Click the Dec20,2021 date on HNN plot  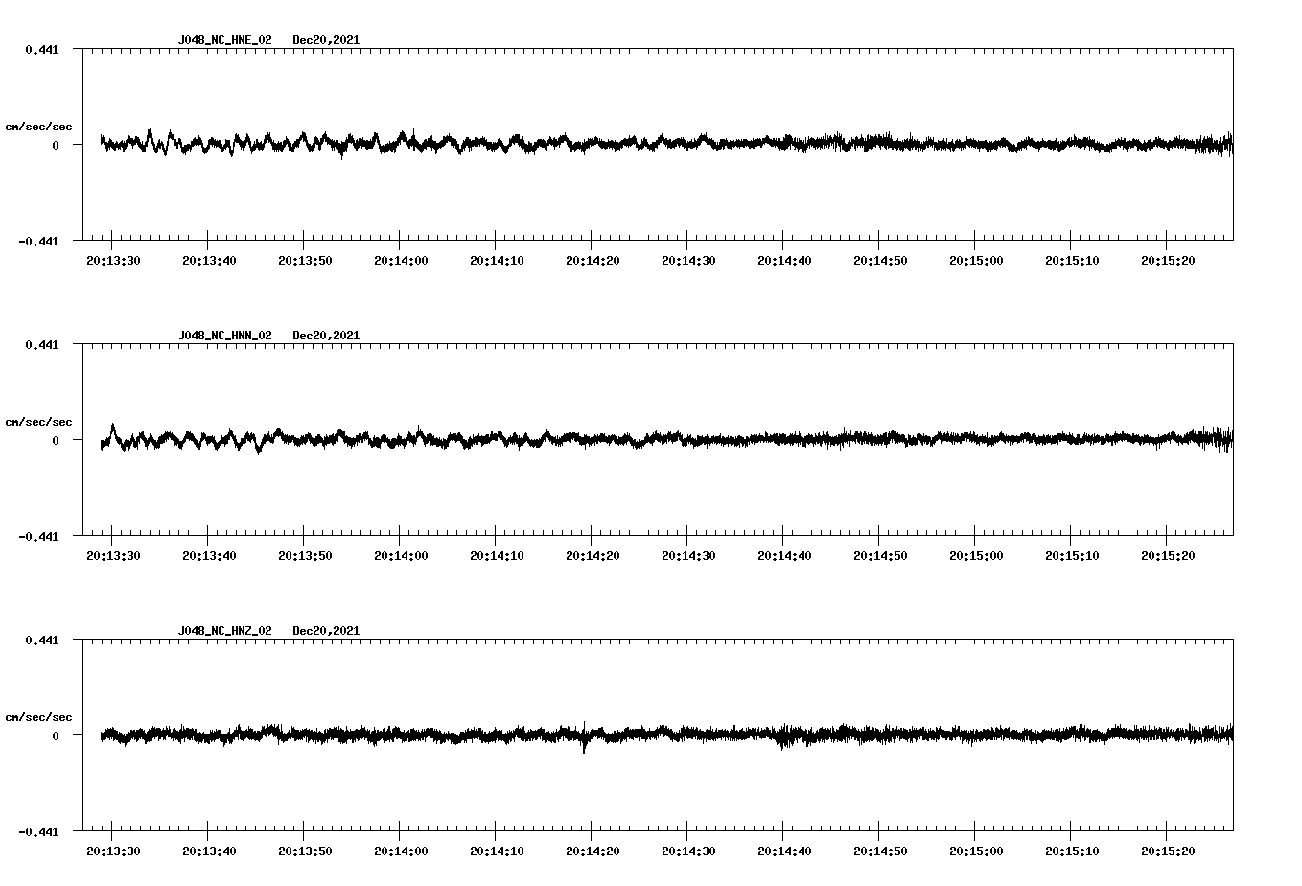[x=326, y=336]
